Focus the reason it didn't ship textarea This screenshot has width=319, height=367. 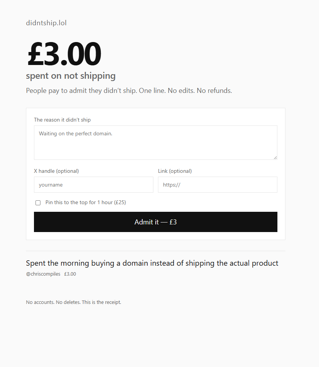tap(156, 143)
